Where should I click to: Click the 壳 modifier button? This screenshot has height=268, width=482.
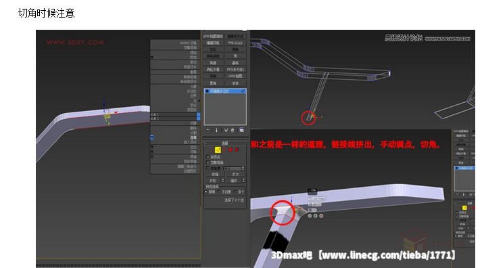pos(235,56)
